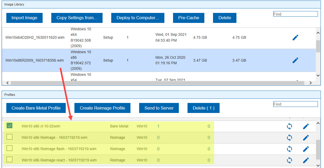
Task: Click the Bare Metal type cell
Action: tap(119, 126)
